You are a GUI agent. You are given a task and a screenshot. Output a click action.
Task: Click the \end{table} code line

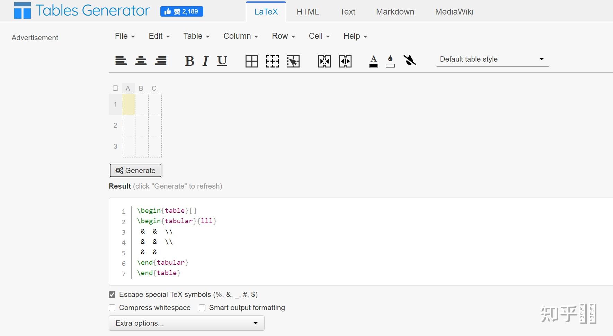click(x=159, y=273)
